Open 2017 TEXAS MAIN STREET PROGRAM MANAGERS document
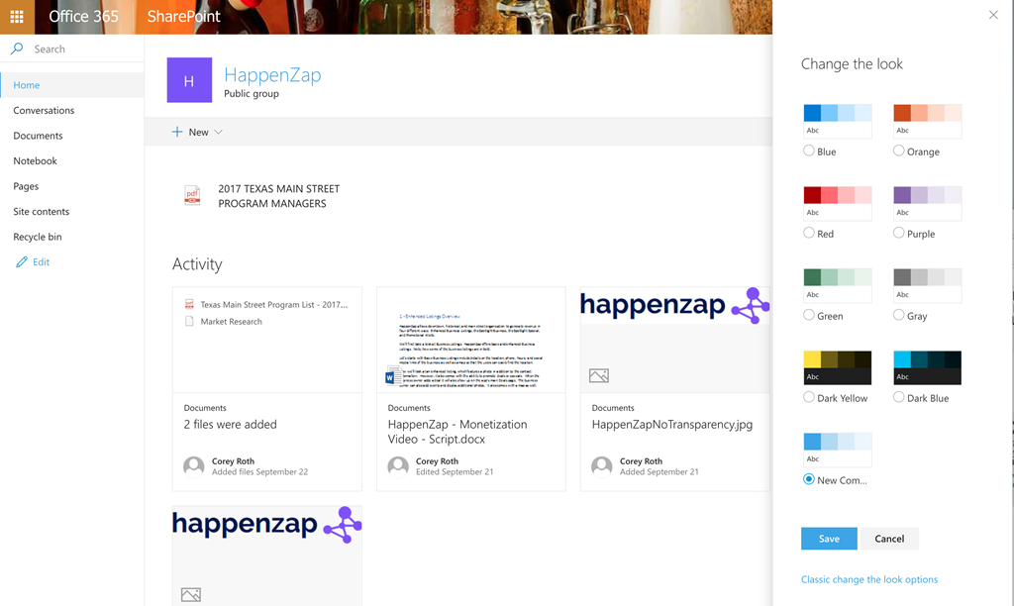The height and width of the screenshot is (606, 1014). [x=278, y=196]
